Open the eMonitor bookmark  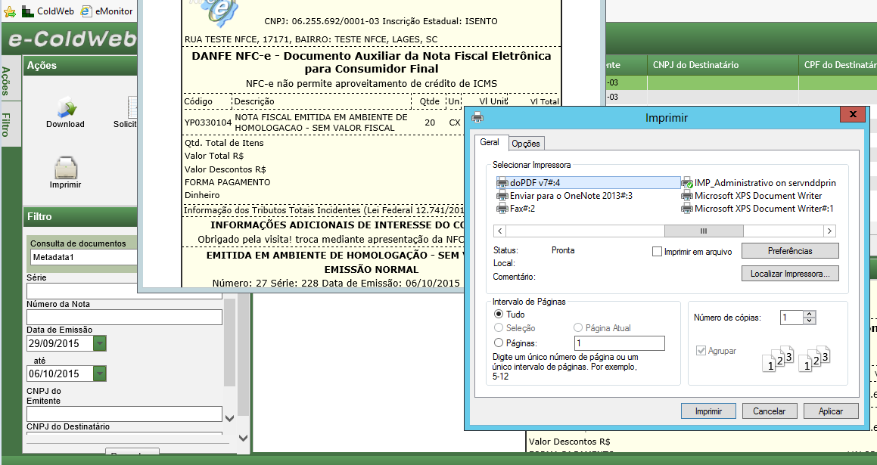pyautogui.click(x=107, y=11)
